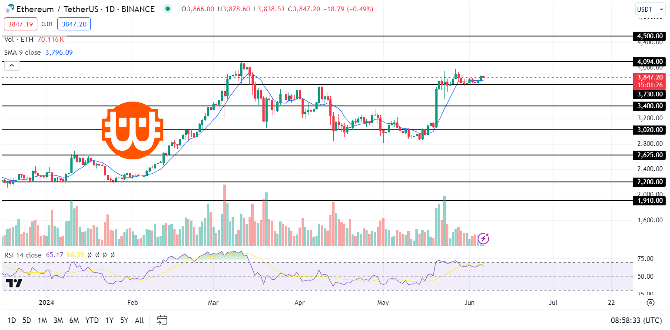This screenshot has height=330, width=670.
Task: Click the 2,625.00 horizontal line price label
Action: click(x=649, y=155)
